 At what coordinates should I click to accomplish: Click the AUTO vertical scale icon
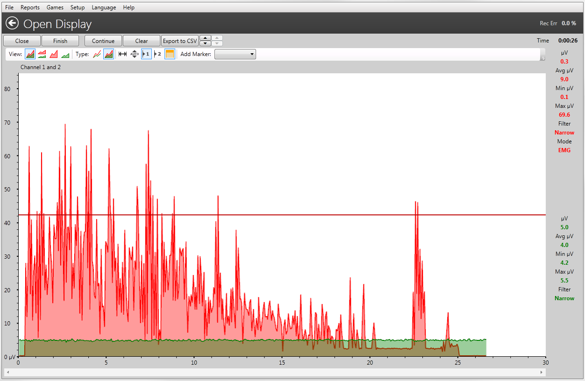[135, 54]
